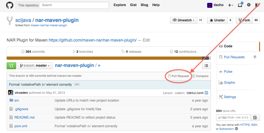264x133 pixels.
Task: Open the pom.xml file
Action: click(21, 126)
